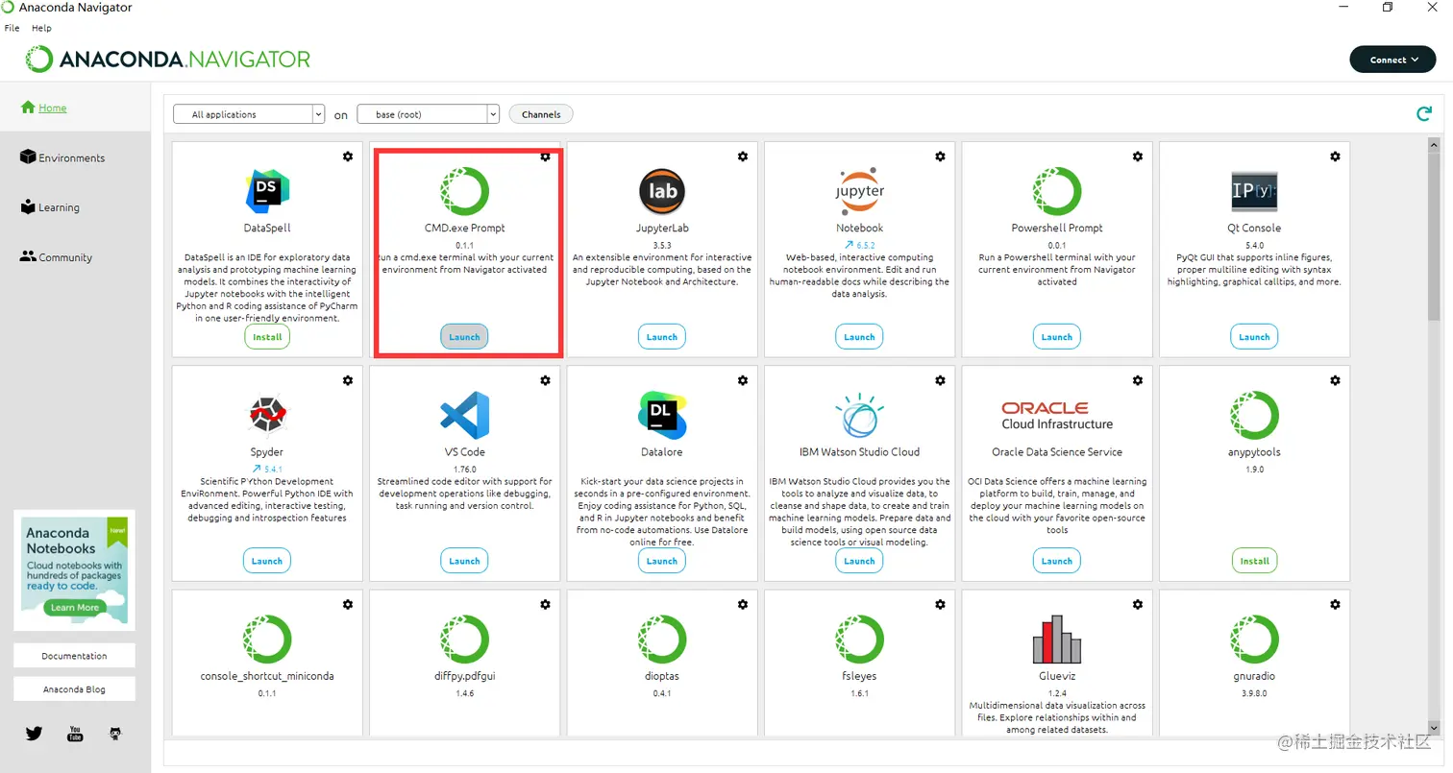This screenshot has width=1453, height=773.
Task: Open settings gear on gnuradio card
Action: (x=1335, y=604)
